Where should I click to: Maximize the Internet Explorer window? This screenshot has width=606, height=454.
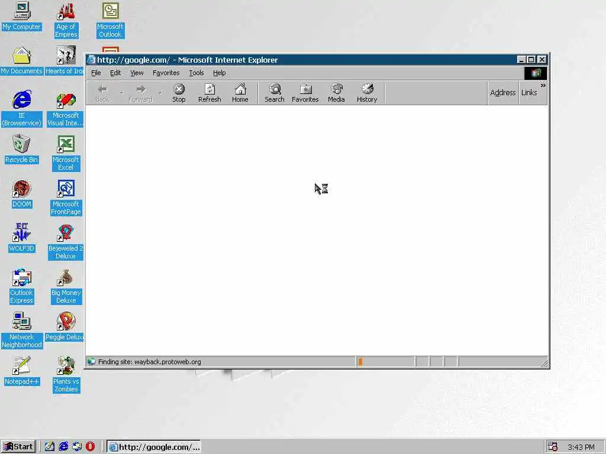(x=531, y=60)
